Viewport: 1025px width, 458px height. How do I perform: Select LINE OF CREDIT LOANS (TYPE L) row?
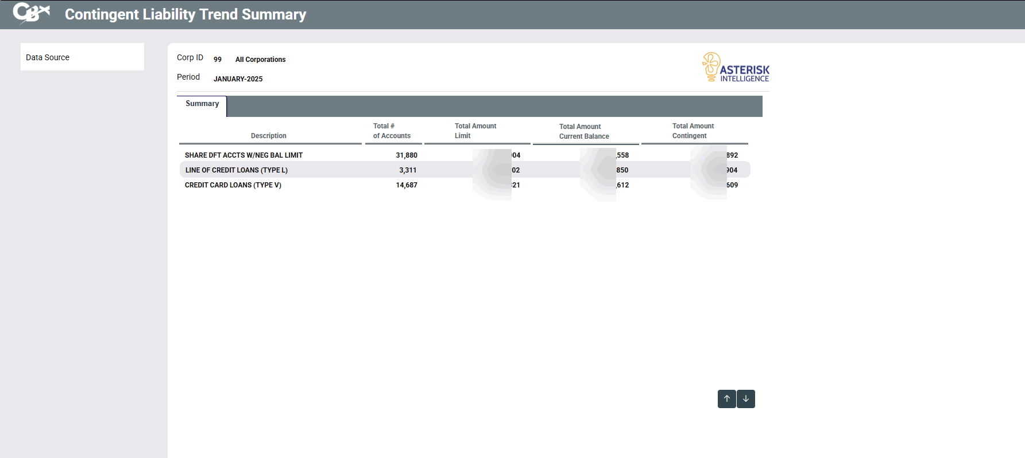click(237, 170)
